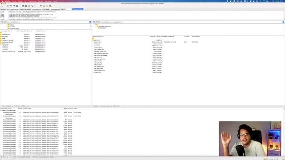Select wp-comments-post.php in remote list
This screenshot has width=285, height=160.
101,53
